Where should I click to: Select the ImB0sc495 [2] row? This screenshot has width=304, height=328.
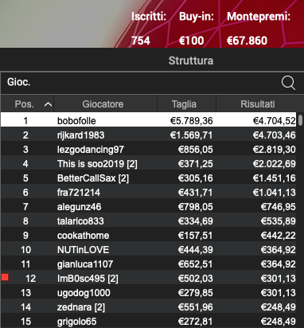tap(149, 279)
